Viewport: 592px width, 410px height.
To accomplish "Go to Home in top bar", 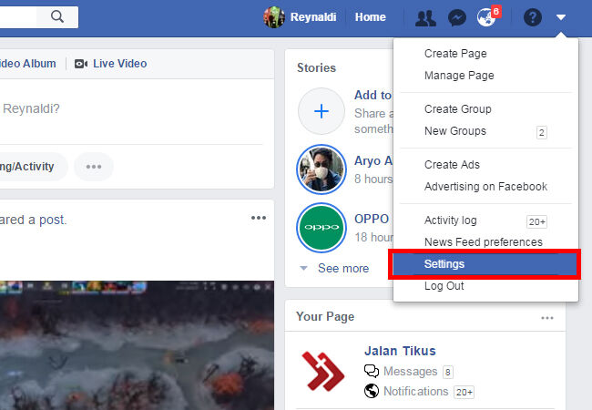I will (371, 17).
